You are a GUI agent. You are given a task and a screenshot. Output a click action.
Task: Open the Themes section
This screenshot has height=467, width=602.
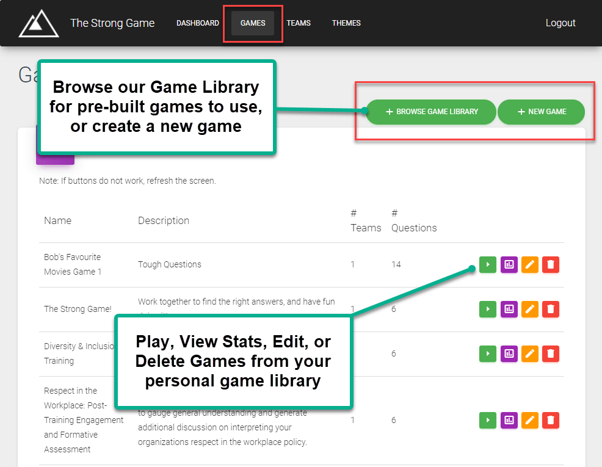346,23
